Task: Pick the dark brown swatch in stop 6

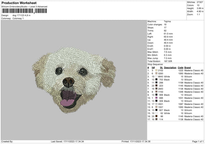Action: (x=156, y=86)
